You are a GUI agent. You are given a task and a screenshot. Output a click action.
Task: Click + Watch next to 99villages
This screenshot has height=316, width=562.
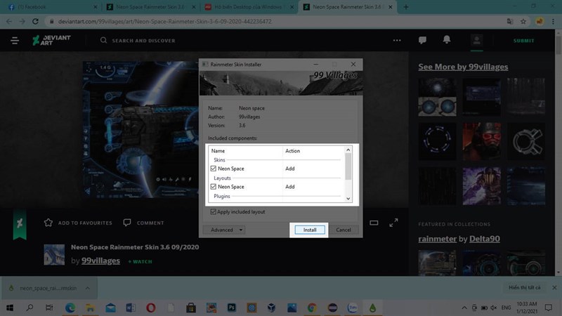click(140, 261)
